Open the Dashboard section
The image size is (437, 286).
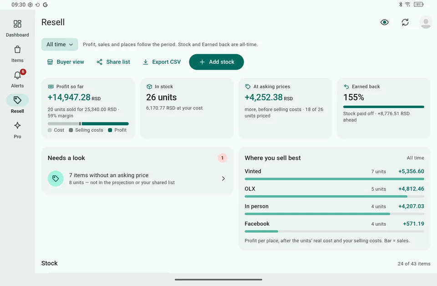(17, 28)
